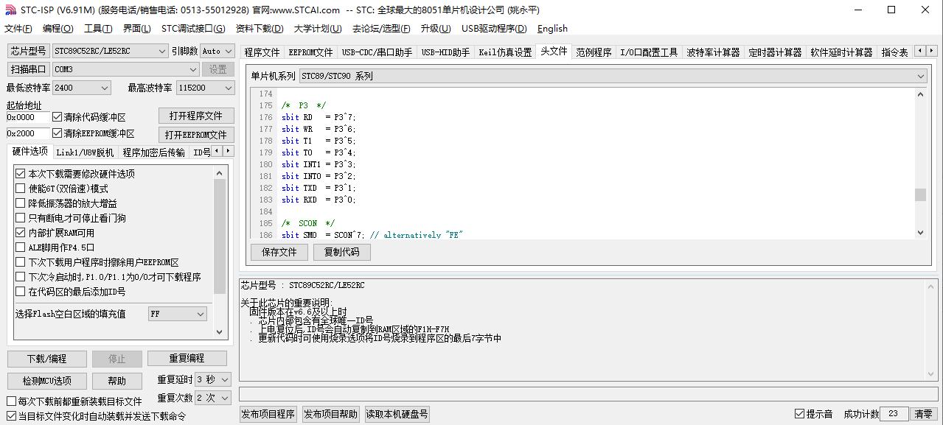Click the 清零 counter reset button
The height and width of the screenshot is (425, 943).
click(924, 414)
